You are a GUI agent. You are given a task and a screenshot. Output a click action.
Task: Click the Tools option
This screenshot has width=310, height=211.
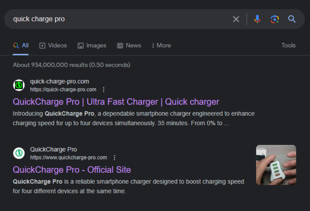tap(288, 45)
